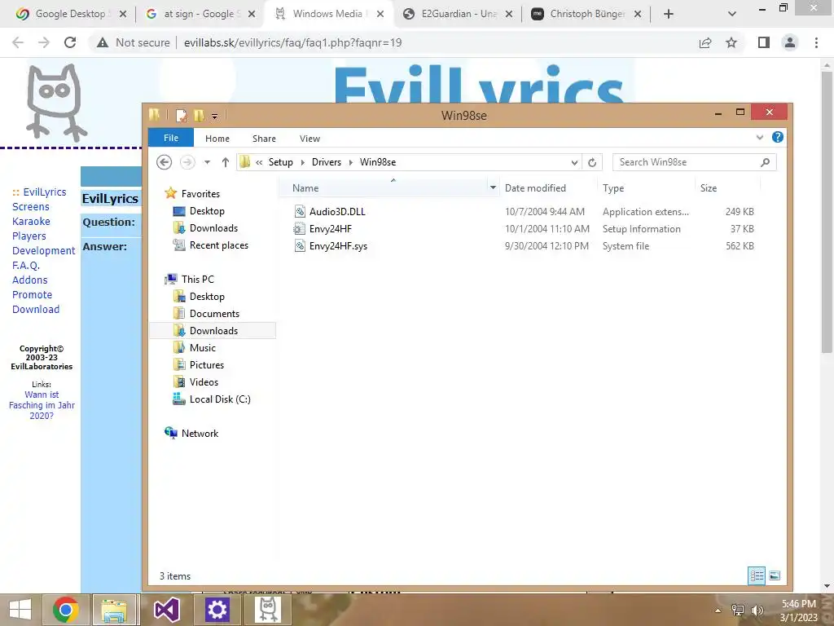This screenshot has width=834, height=626.
Task: Open the F.A.Q. link
Action: click(26, 265)
